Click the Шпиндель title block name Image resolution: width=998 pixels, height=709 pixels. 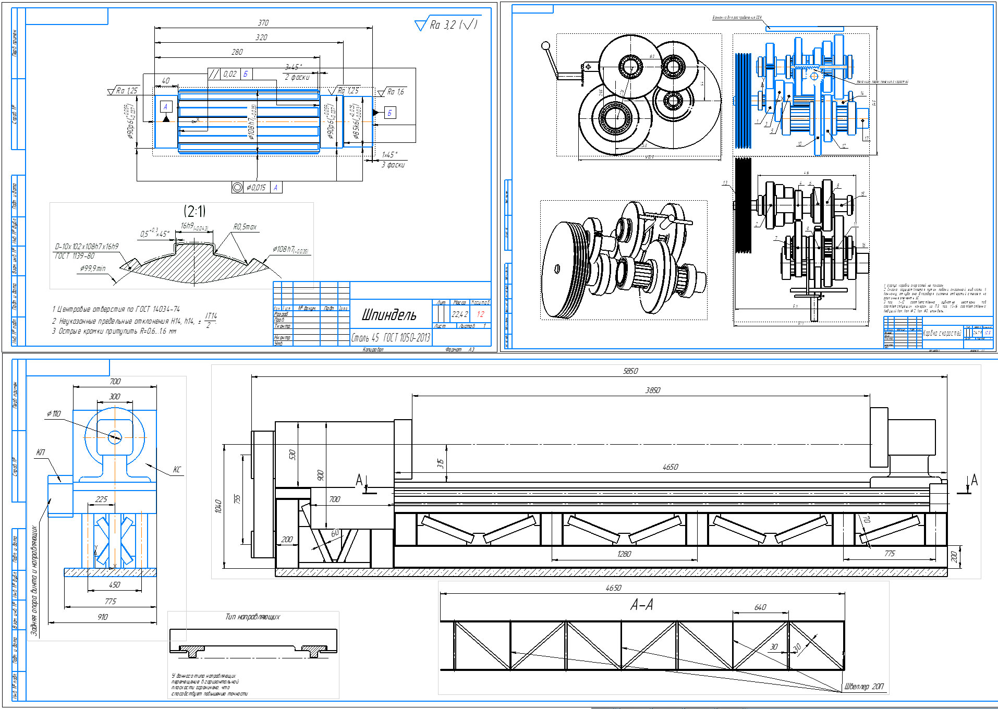click(x=390, y=315)
